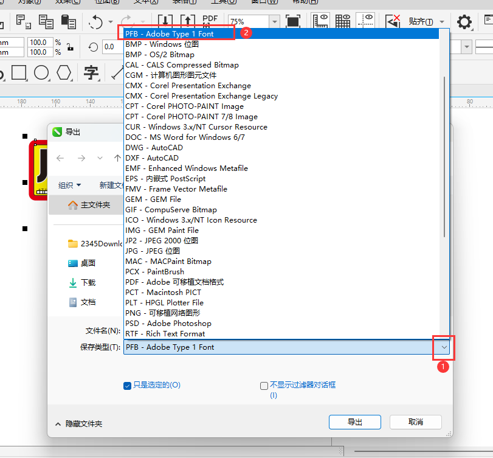
Task: Click the 导出 export button
Action: 355,422
